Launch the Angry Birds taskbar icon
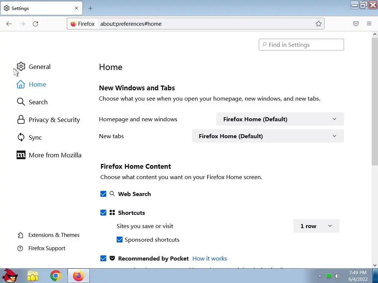This screenshot has width=378, height=283. pyautogui.click(x=10, y=276)
